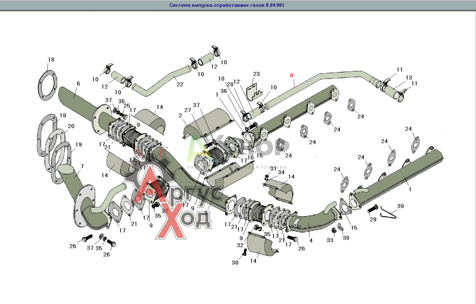Select callout number 27 on the diagram
The width and height of the screenshot is (476, 304).
tap(188, 110)
